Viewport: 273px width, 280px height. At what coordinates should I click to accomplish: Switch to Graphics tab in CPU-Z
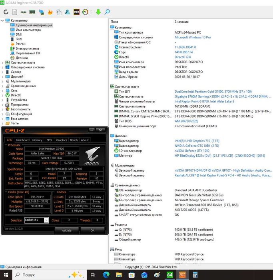point(62,140)
